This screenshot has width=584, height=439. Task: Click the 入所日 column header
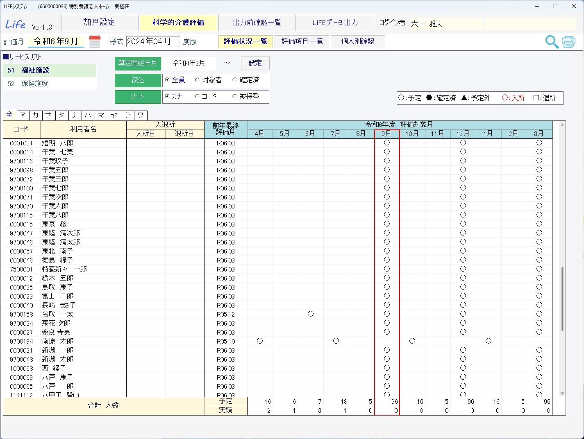tap(145, 134)
